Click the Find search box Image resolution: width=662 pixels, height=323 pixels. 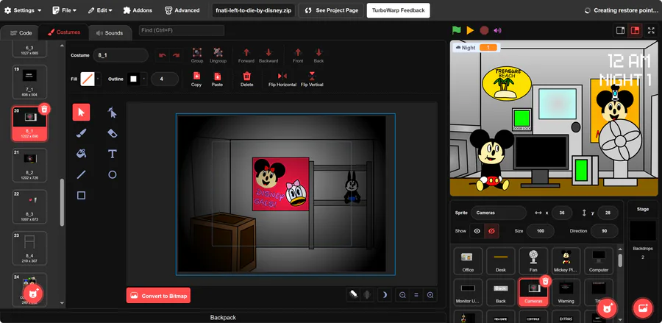click(x=182, y=30)
